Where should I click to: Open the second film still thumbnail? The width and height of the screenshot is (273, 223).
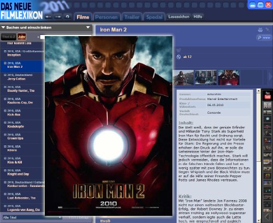click(206, 78)
